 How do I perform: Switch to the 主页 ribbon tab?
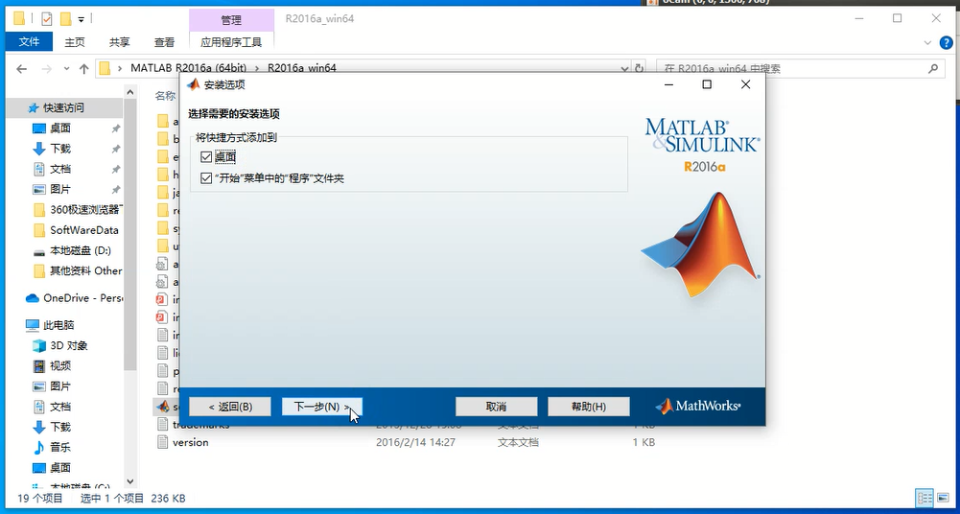(x=75, y=42)
